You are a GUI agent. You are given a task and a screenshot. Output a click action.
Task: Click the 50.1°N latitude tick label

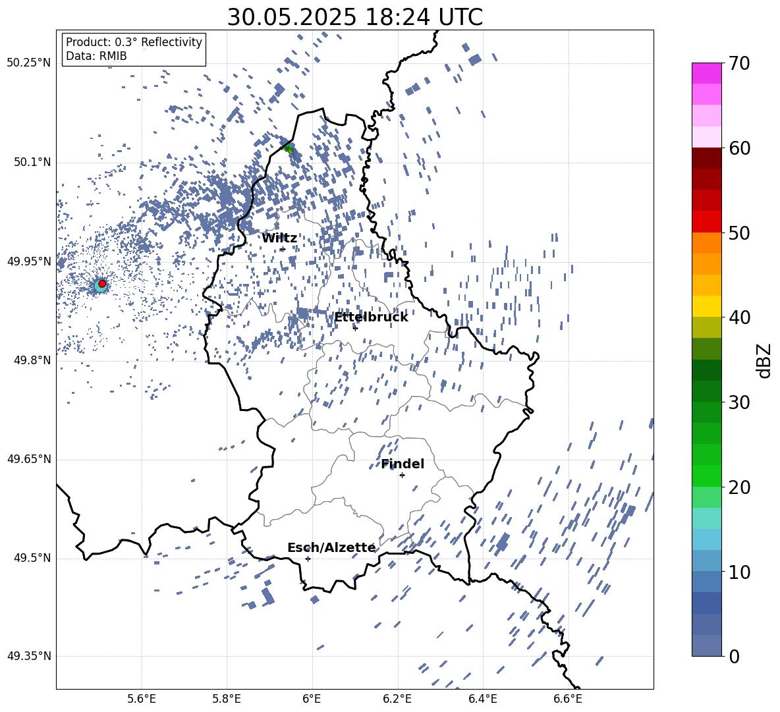32,162
